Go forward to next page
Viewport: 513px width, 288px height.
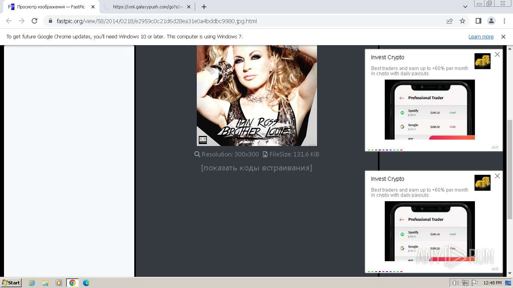(22, 21)
